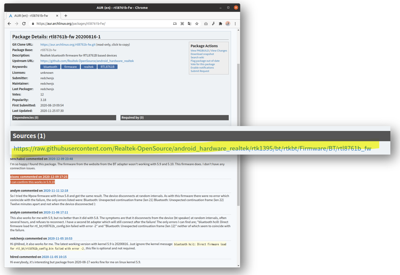Click the realtek keyword tag

pos(89,67)
